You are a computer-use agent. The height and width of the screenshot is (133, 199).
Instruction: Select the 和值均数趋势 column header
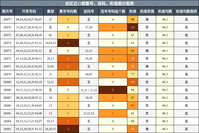coord(186,11)
